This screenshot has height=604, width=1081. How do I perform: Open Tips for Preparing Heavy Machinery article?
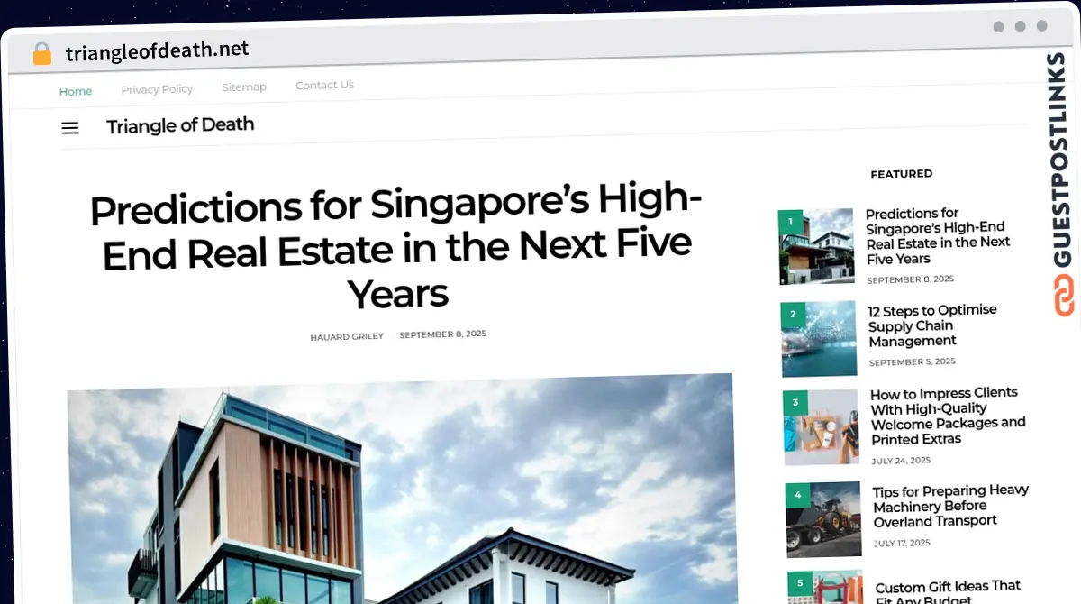[950, 506]
